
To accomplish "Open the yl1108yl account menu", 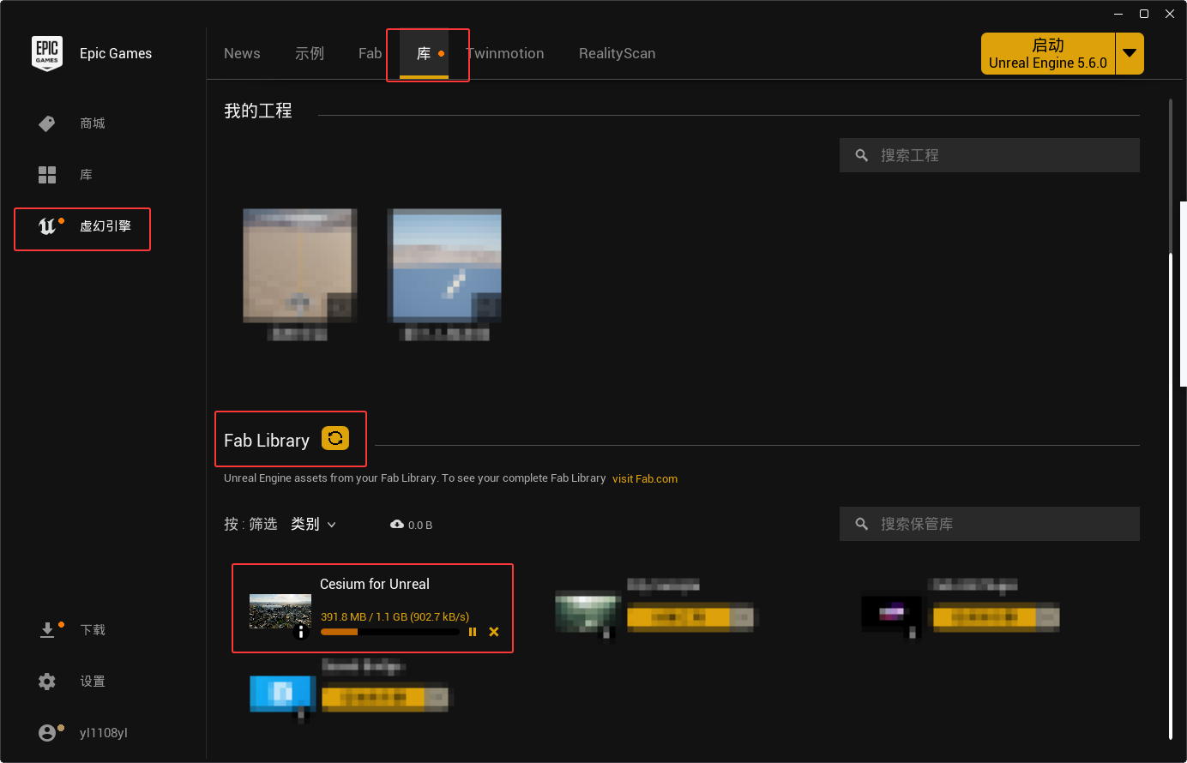I will coord(103,733).
